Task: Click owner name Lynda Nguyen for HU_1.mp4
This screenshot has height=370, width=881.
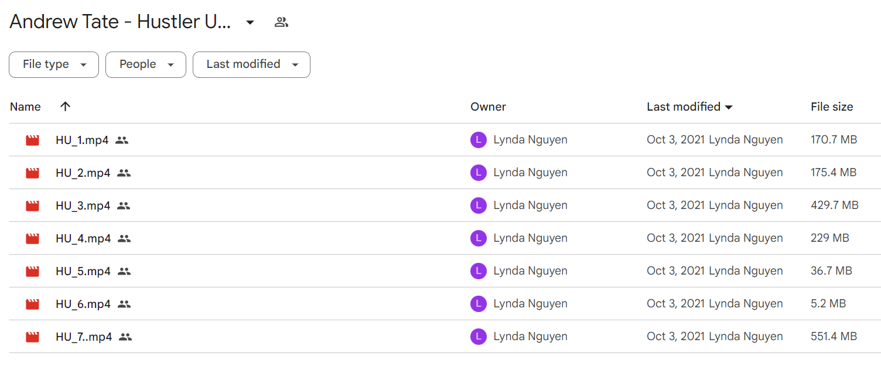Action: (x=530, y=140)
